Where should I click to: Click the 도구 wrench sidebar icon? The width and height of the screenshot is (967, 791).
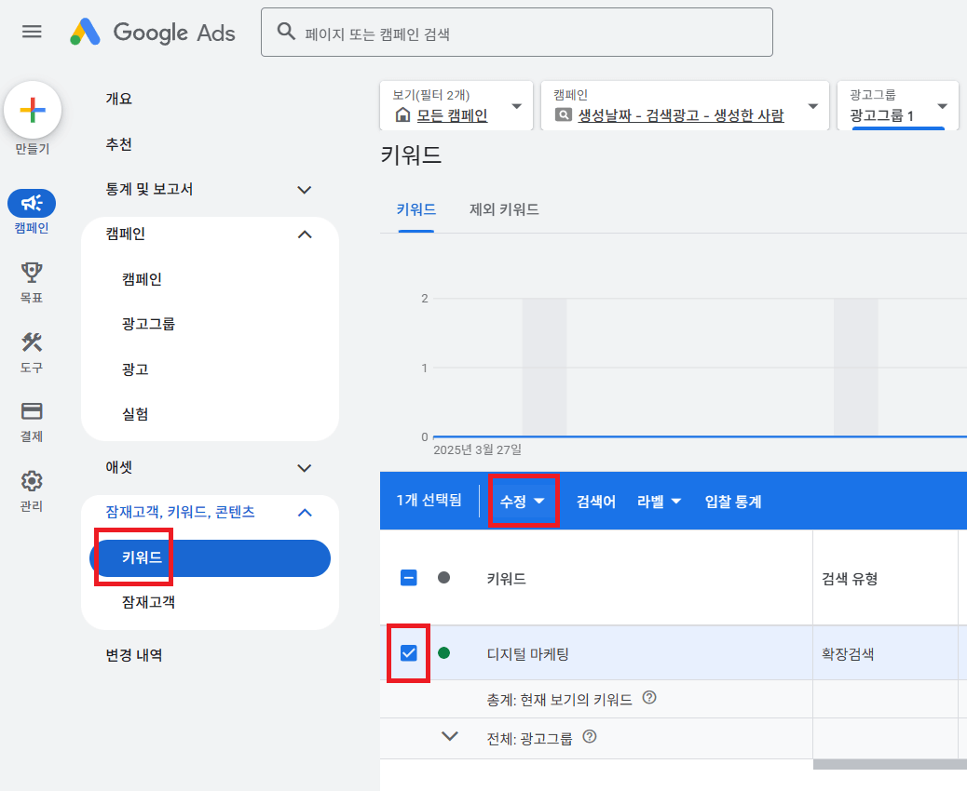click(x=31, y=344)
